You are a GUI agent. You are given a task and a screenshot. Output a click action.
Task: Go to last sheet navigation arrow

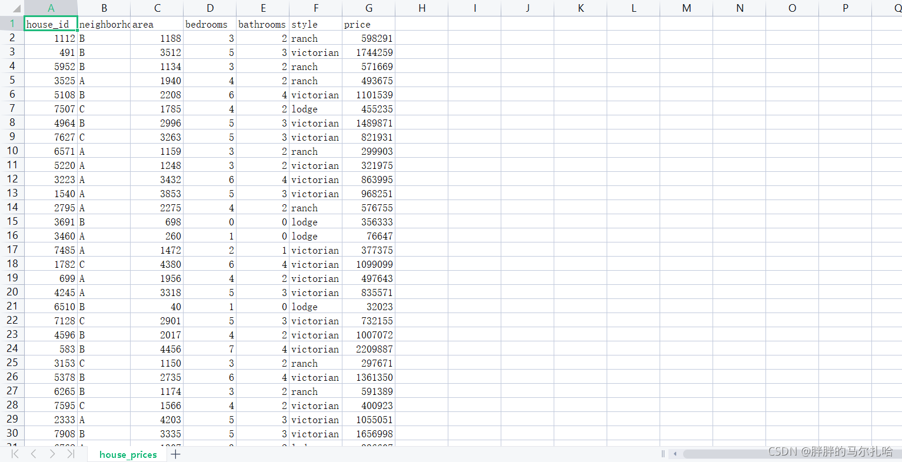click(71, 454)
